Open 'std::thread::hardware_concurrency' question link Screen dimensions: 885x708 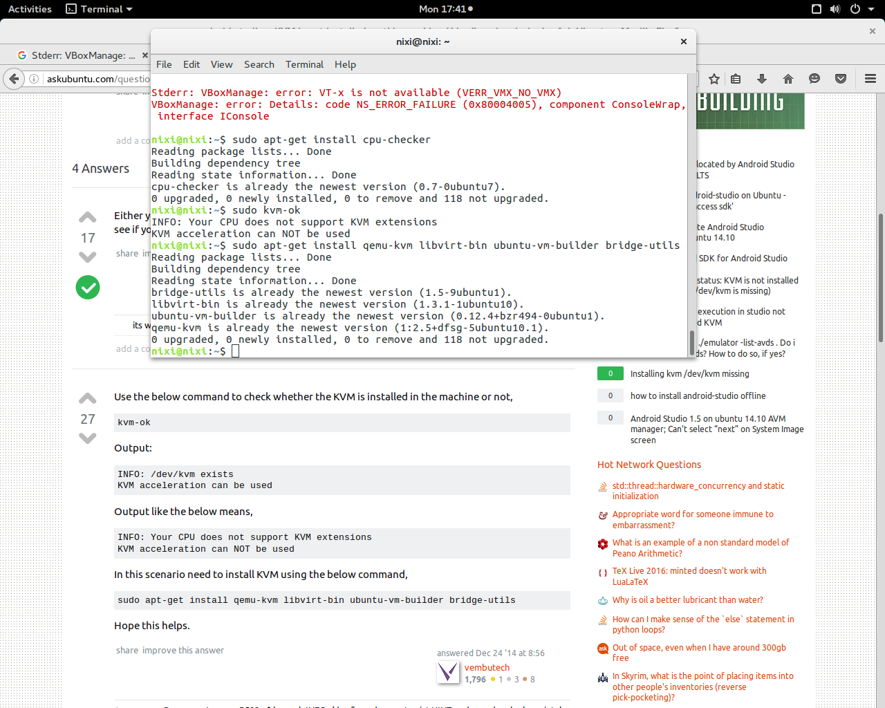pos(698,491)
